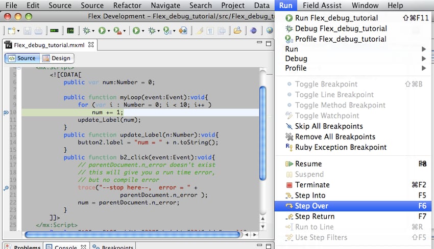Choose Step Over from Run menu
Screen dimensions: 434x249
pos(311,206)
